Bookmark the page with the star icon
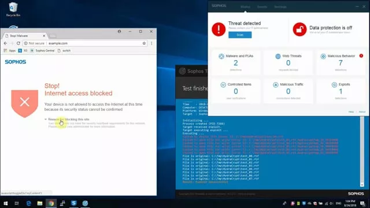 pyautogui.click(x=144, y=43)
